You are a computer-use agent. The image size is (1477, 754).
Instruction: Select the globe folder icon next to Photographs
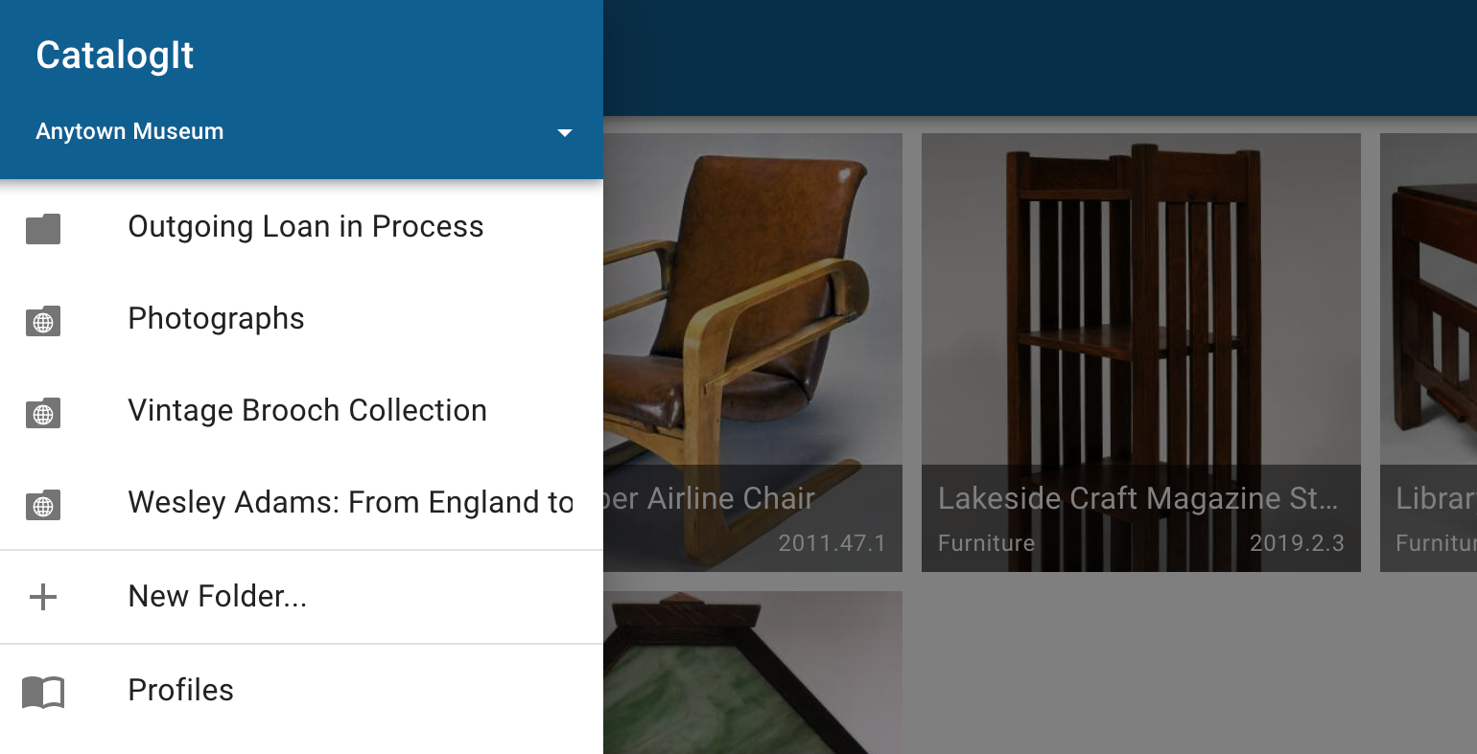tap(43, 321)
